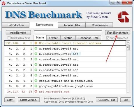Open the Introduction tab
This screenshot has height=107, width=134.
click(16, 25)
